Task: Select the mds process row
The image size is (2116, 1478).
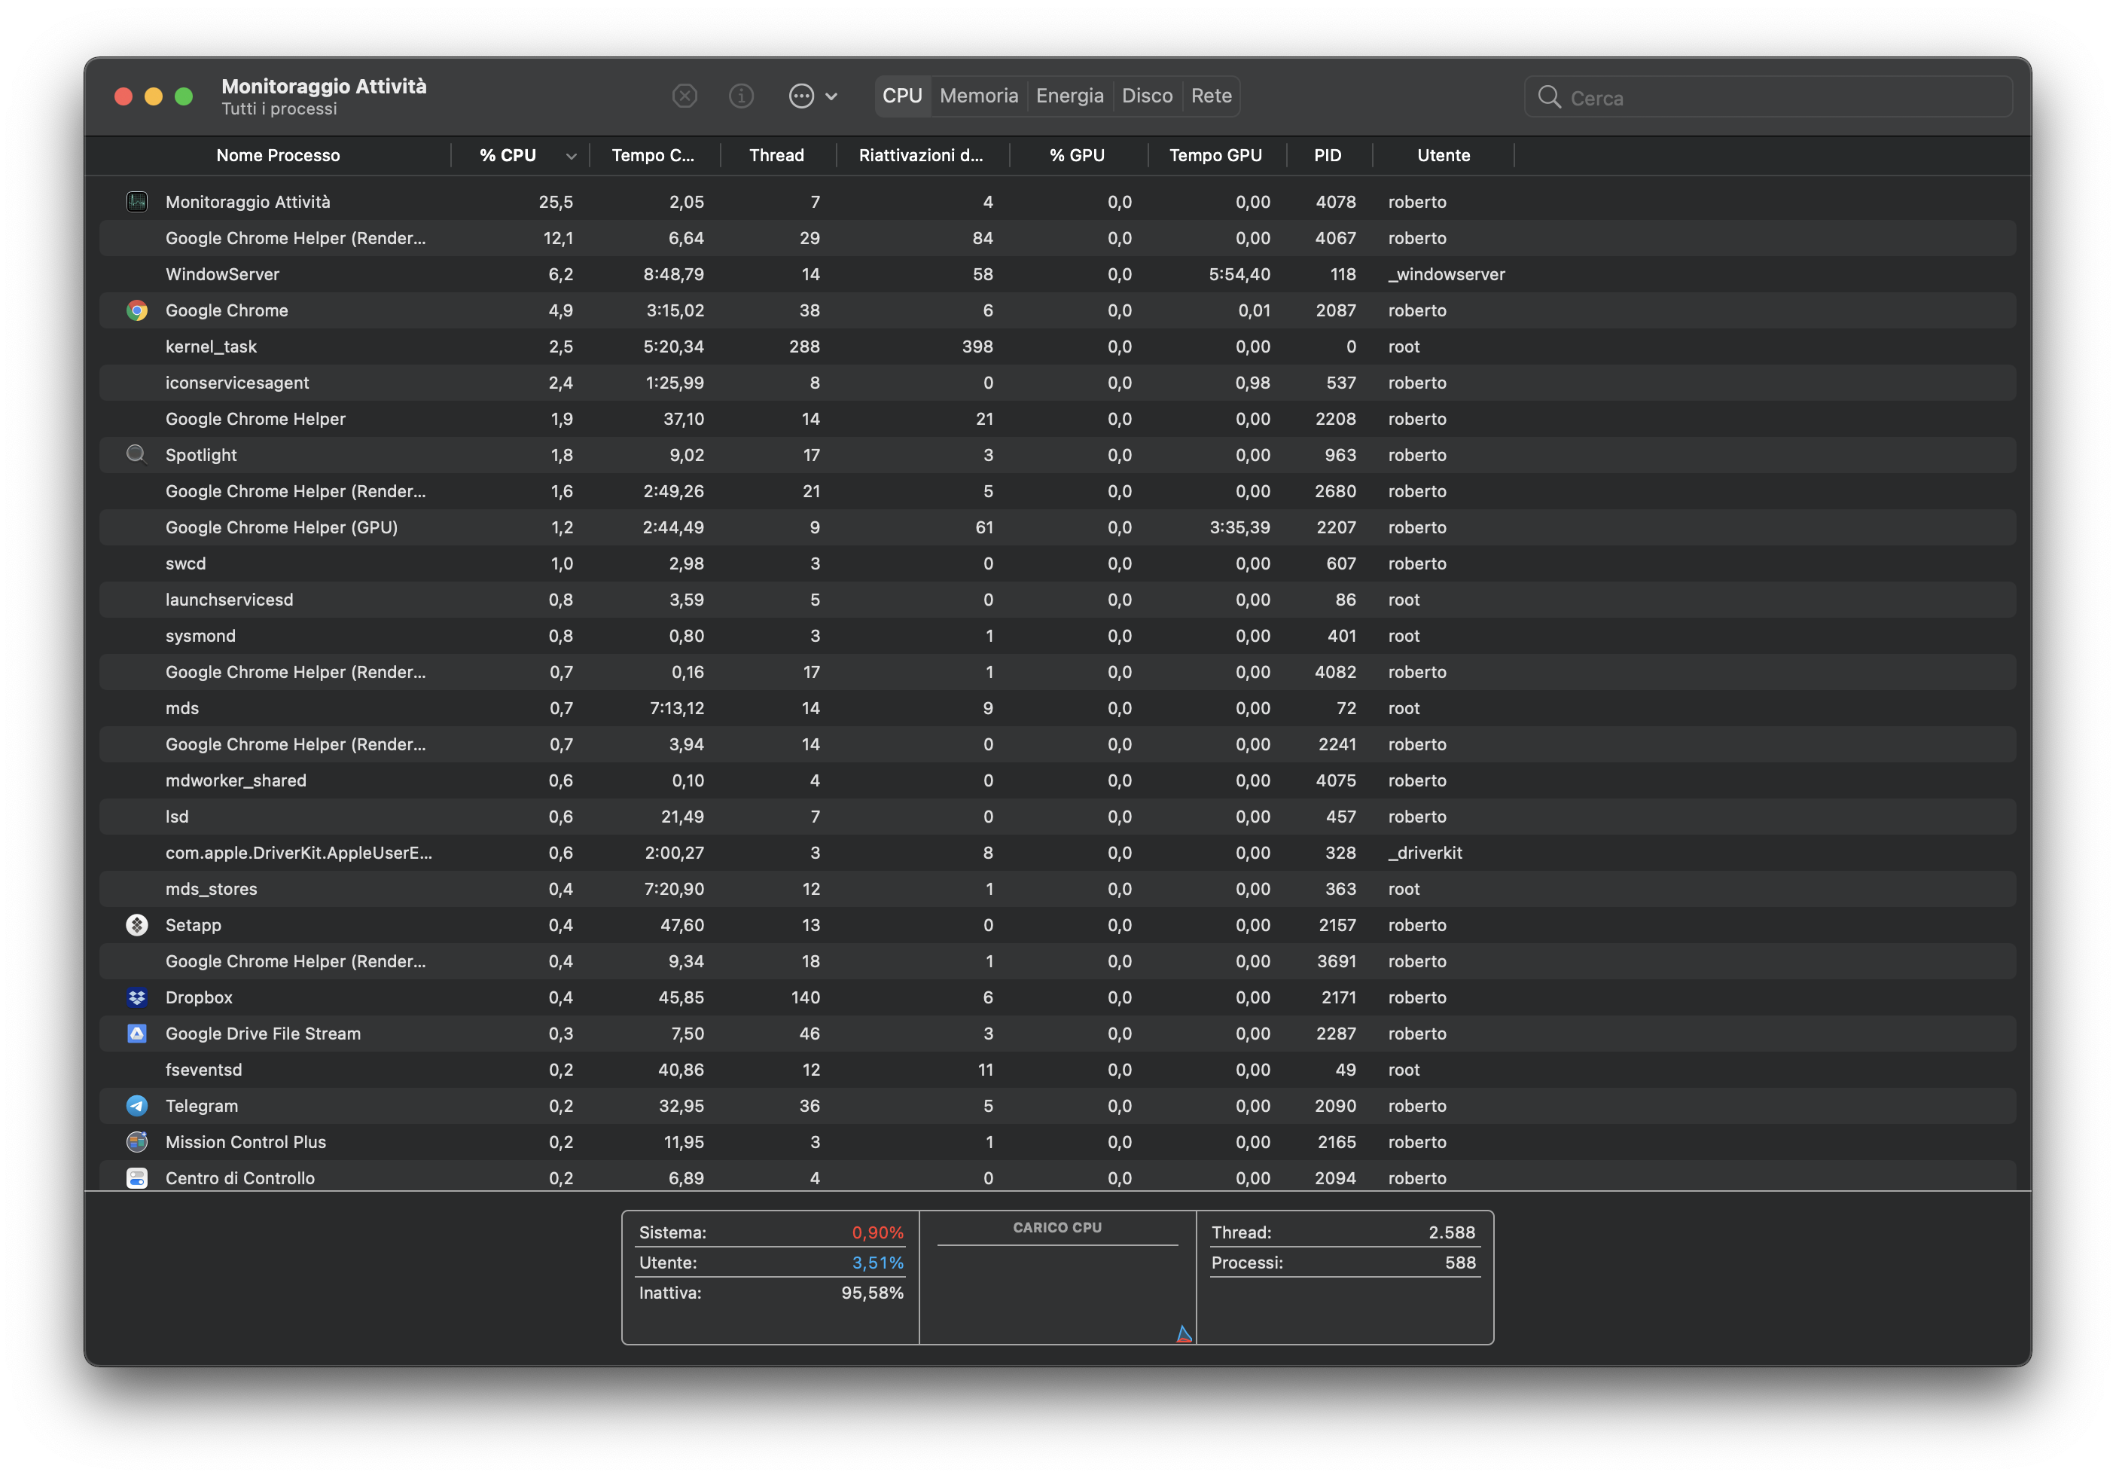Action: pyautogui.click(x=1057, y=708)
